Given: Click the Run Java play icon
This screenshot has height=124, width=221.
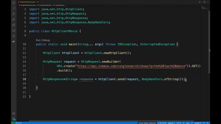Looking at the screenshot, I should [200, 2].
